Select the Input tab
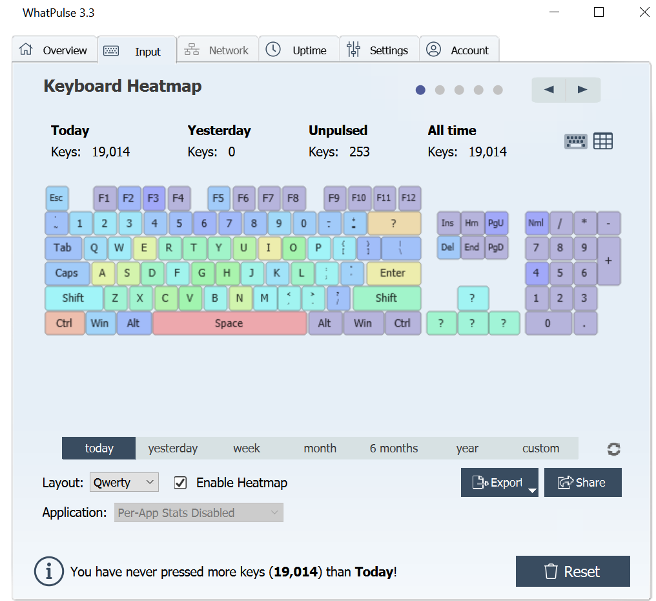This screenshot has height=601, width=656. click(137, 50)
